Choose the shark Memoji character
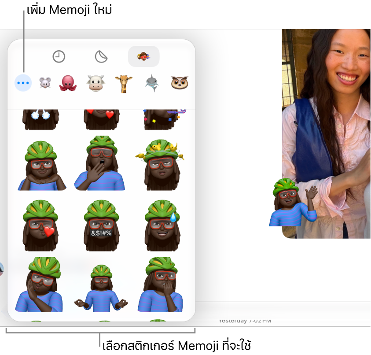This screenshot has height=355, width=371. coord(152,83)
